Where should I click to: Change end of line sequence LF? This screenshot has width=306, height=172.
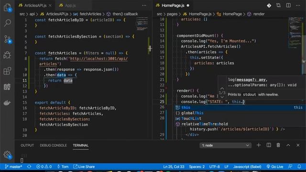coord(226,167)
